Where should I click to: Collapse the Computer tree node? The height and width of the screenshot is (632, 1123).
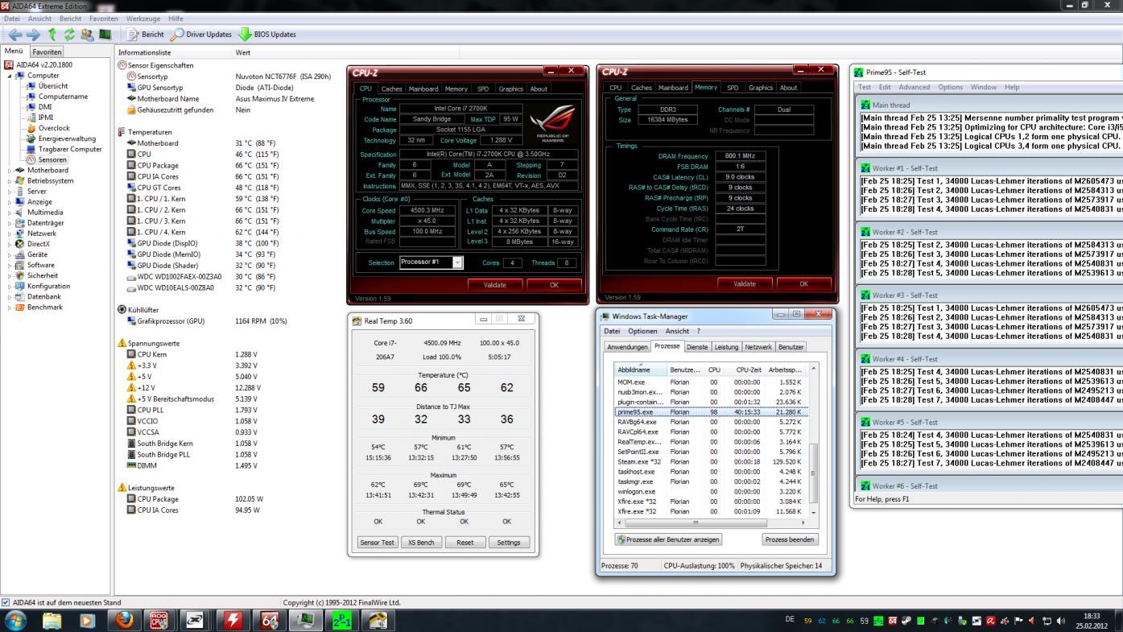click(x=10, y=76)
